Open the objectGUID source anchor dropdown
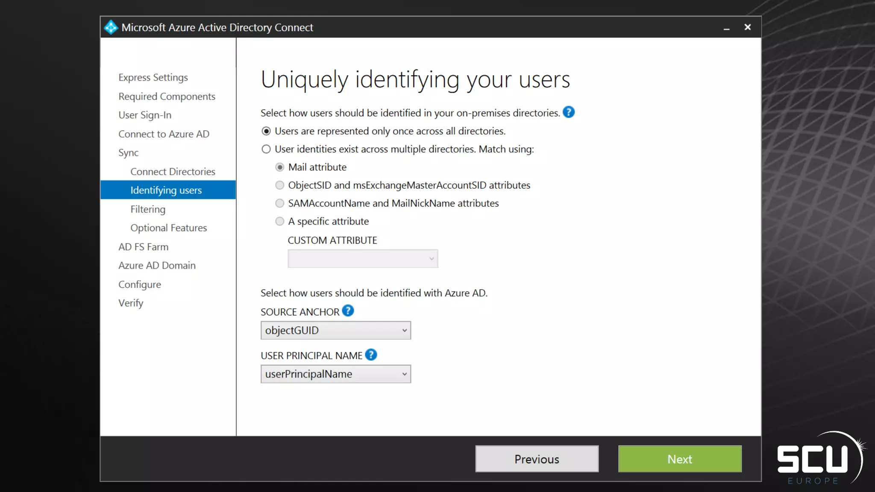The image size is (875, 492). coord(336,331)
